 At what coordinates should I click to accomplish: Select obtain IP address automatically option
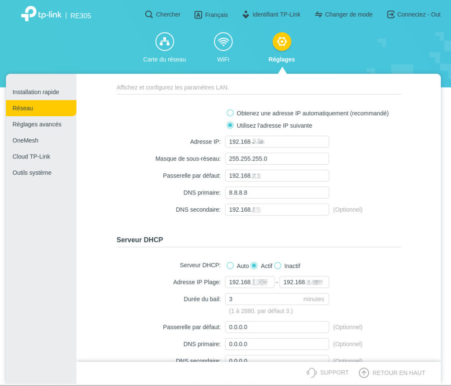(230, 113)
